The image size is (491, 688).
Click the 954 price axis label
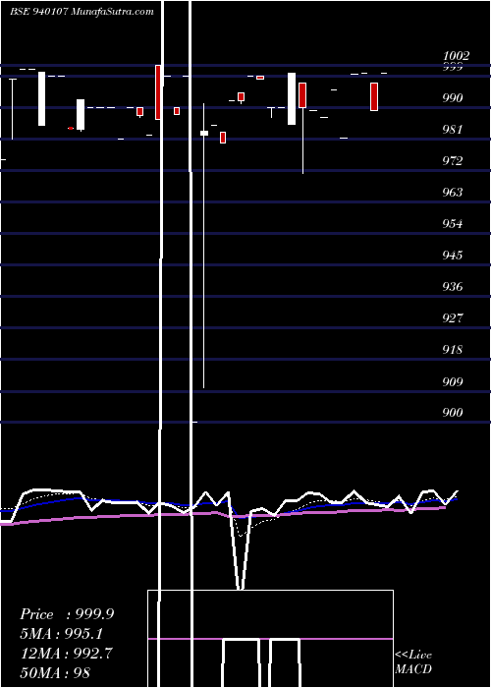tap(453, 224)
